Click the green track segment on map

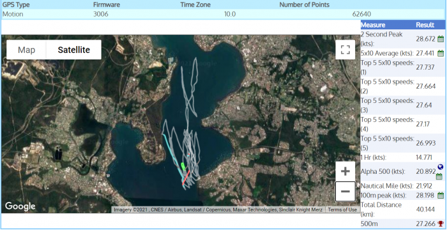183,167
